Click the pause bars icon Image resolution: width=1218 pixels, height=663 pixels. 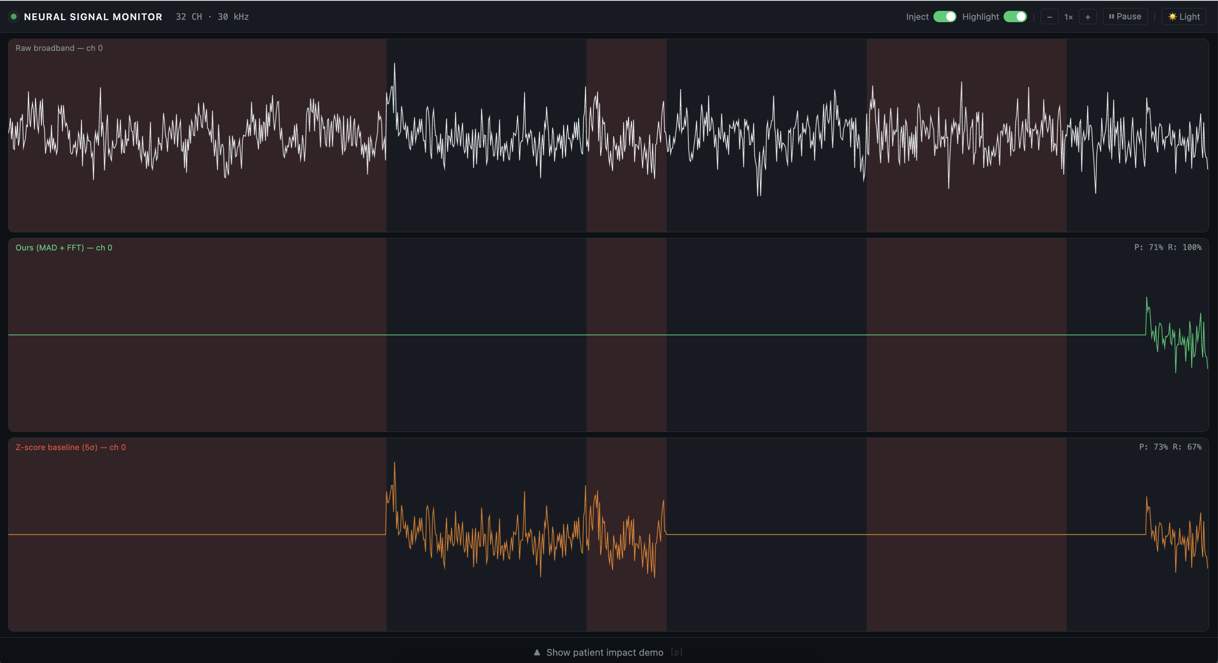tap(1111, 17)
